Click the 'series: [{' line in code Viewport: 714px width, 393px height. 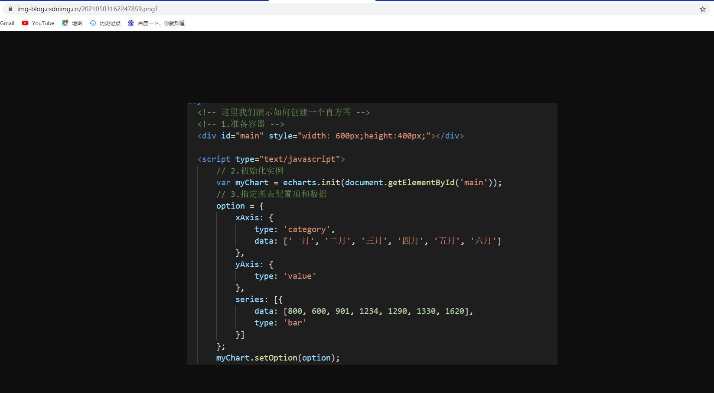point(259,300)
